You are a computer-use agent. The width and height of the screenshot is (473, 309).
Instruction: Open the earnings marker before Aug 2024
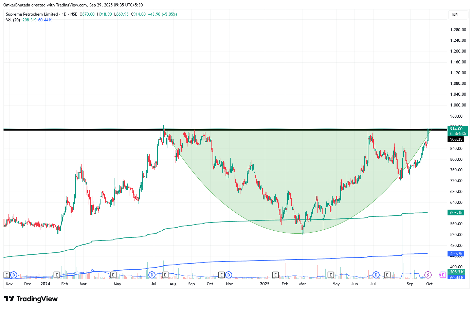point(165,275)
